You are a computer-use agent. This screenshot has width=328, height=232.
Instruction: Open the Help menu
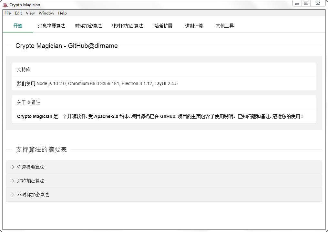(x=62, y=13)
